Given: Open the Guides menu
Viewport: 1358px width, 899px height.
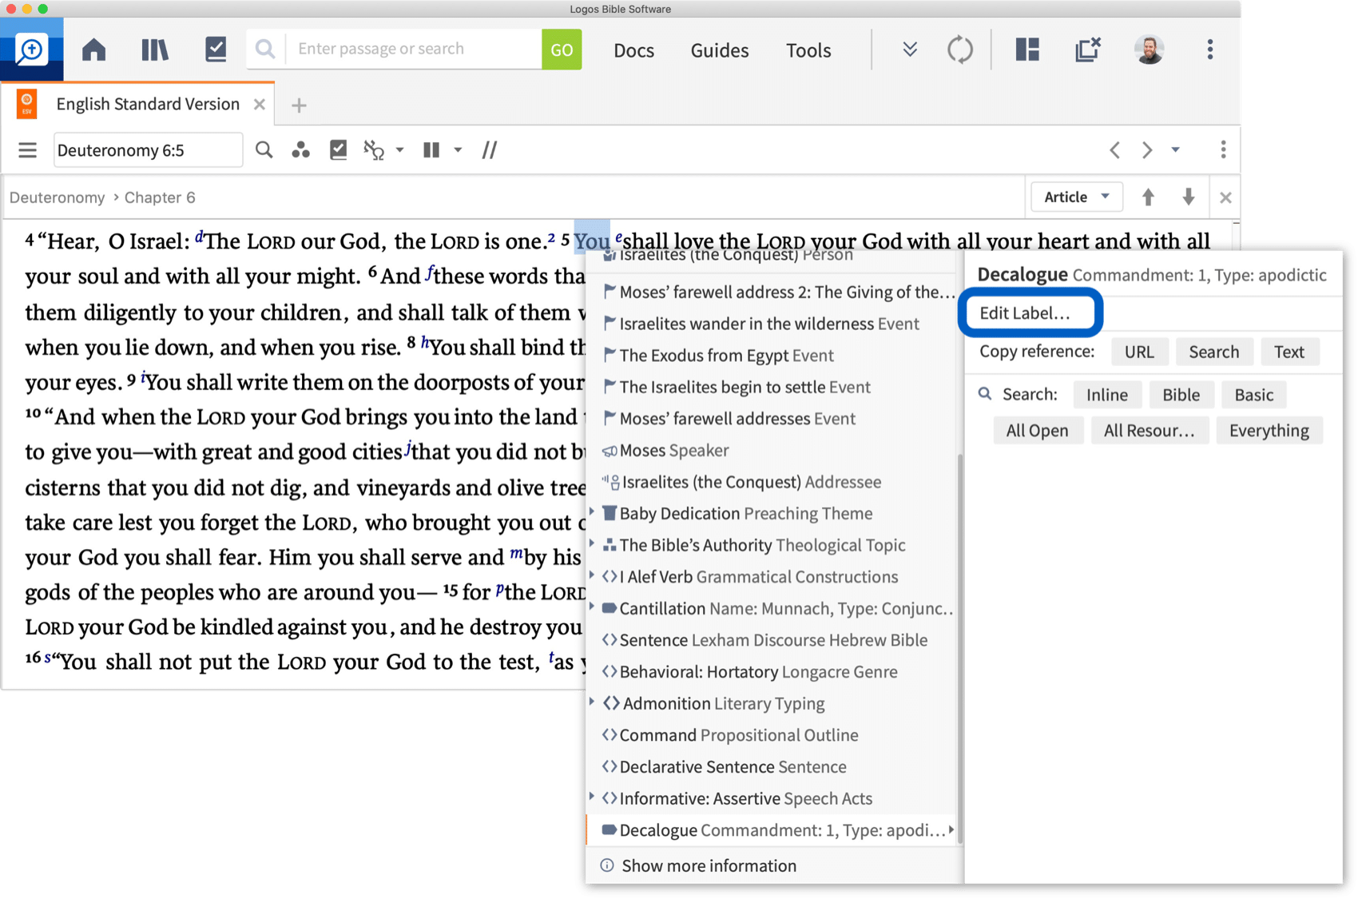Looking at the screenshot, I should coord(718,50).
